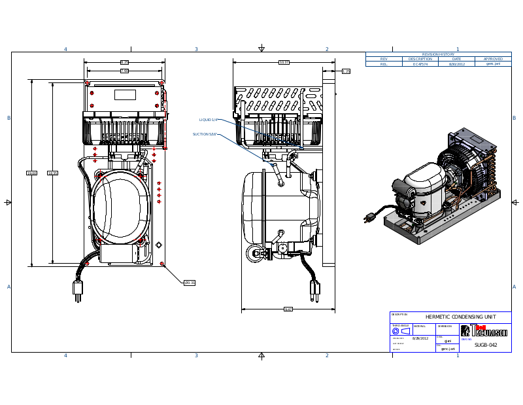
Task: Click the left border centering mark
Action: click(x=8, y=202)
